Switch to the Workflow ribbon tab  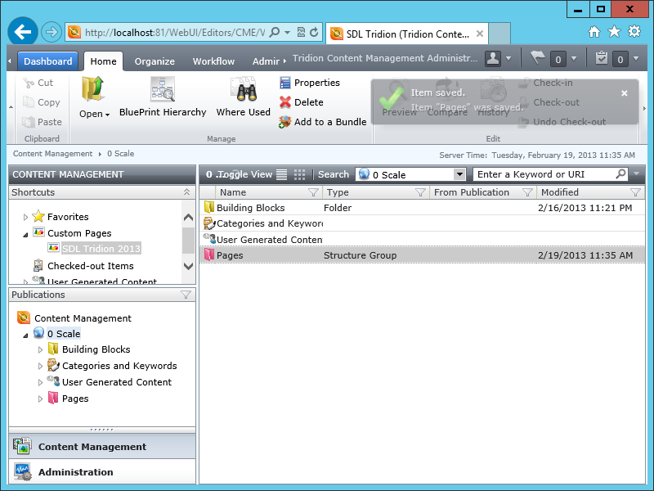point(213,61)
